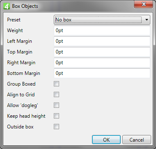The width and height of the screenshot is (156, 149).
Task: Open the Preset 'No box' combo box
Action: (x=102, y=20)
